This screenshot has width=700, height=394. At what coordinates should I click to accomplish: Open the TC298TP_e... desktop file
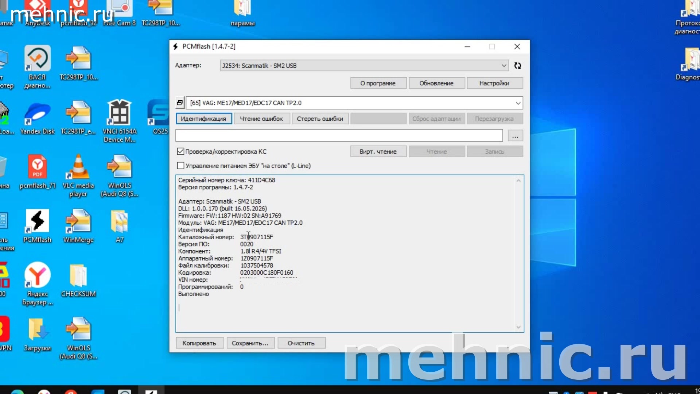point(78,118)
